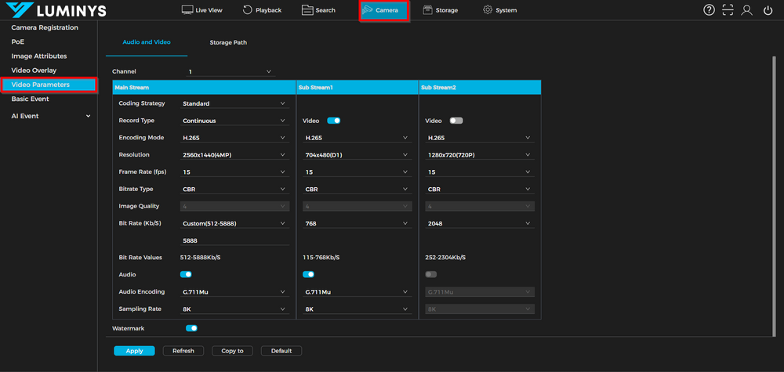Toggle Main Stream Audio switch
The height and width of the screenshot is (372, 784).
186,275
